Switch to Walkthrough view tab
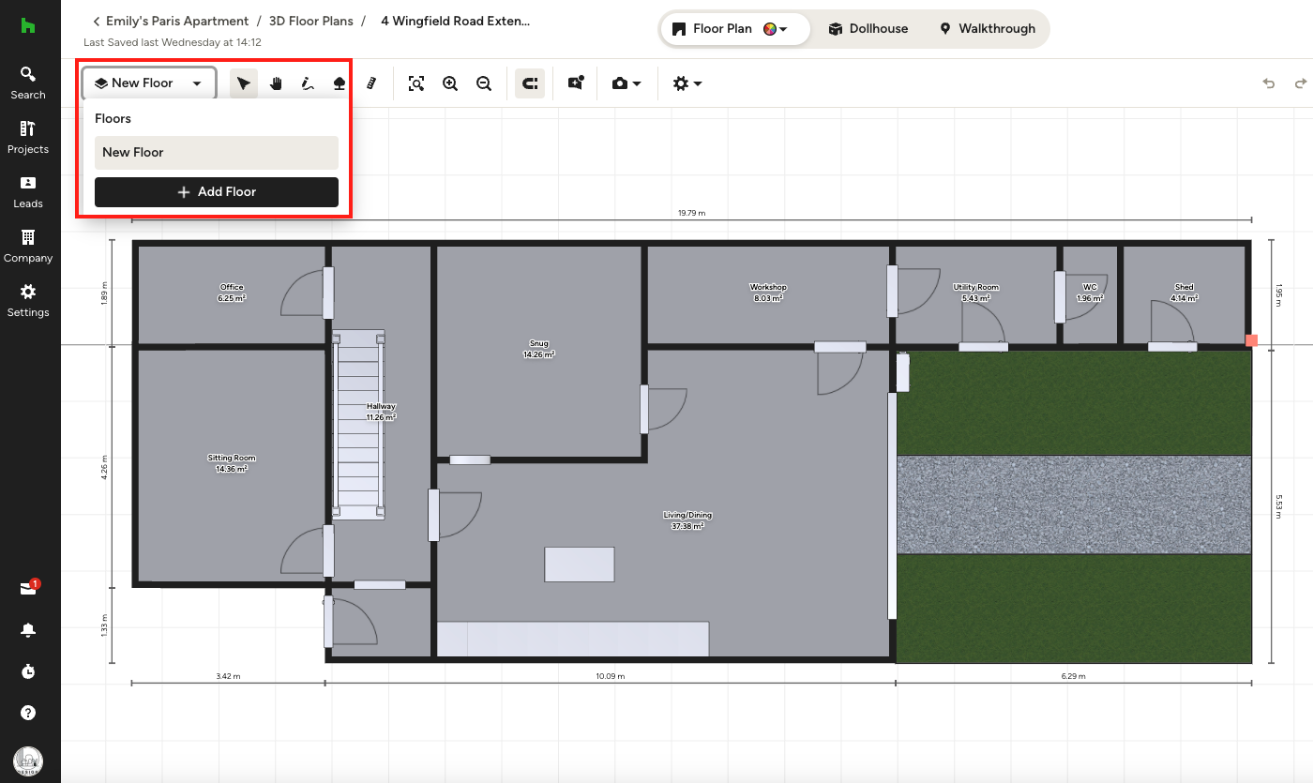The image size is (1313, 783). click(x=987, y=29)
